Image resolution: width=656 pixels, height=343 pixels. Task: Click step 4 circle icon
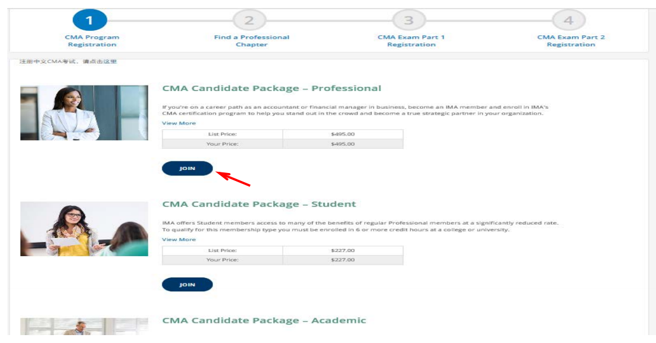click(x=569, y=21)
